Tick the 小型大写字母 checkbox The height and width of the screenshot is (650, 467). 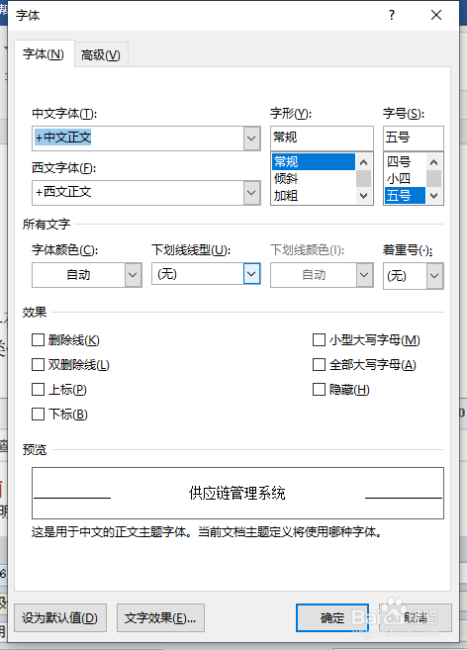(x=319, y=340)
